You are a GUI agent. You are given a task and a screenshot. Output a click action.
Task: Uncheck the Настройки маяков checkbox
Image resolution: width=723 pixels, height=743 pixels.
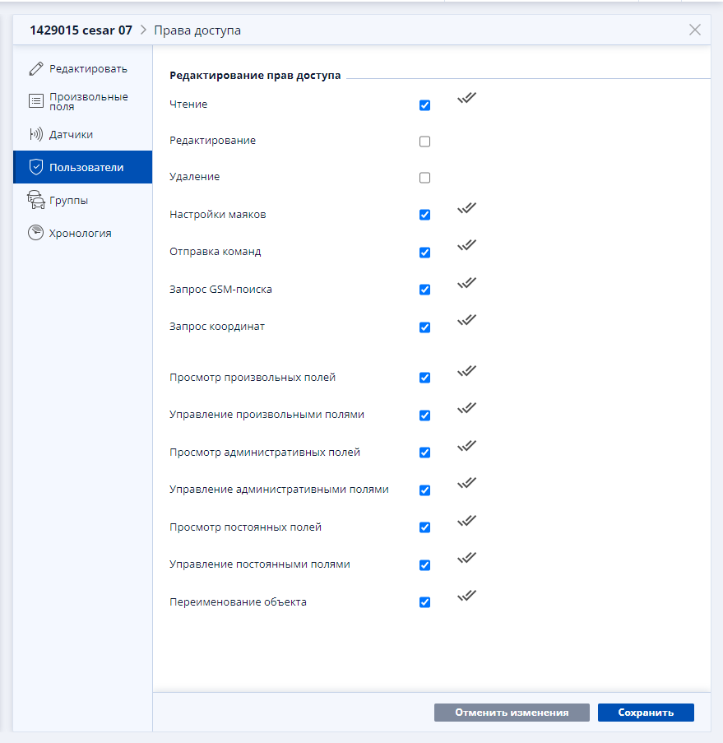[x=425, y=215]
